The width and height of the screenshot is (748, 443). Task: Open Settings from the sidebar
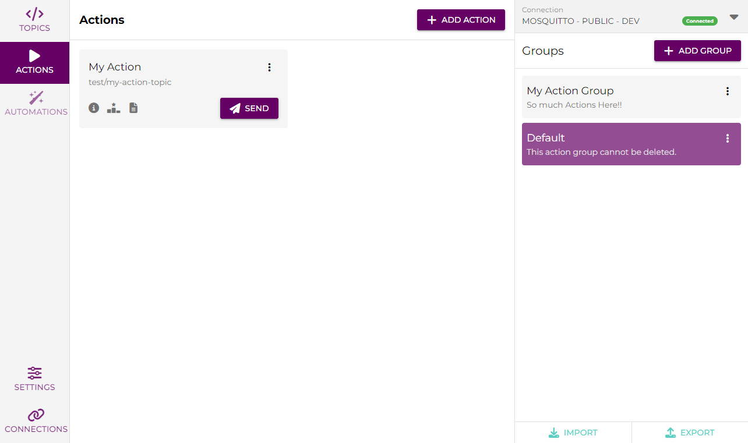click(34, 380)
